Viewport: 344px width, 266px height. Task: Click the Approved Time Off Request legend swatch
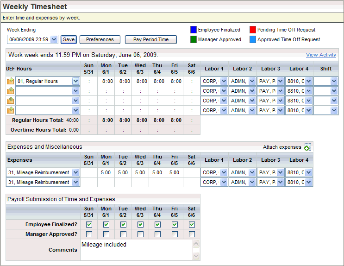tap(253, 39)
